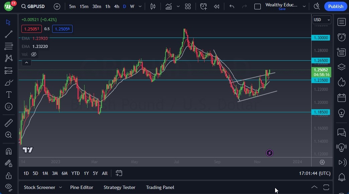
Task: Open the object tree panel
Action: (x=341, y=67)
